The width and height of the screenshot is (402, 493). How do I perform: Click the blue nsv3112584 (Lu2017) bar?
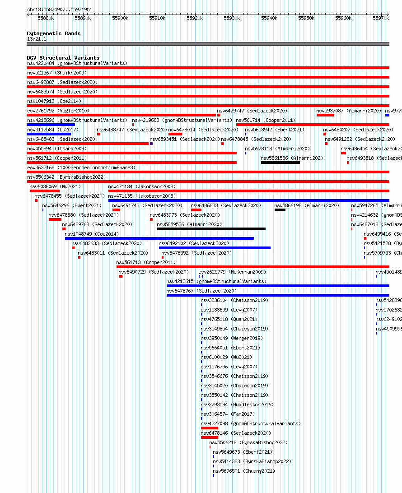click(x=49, y=134)
